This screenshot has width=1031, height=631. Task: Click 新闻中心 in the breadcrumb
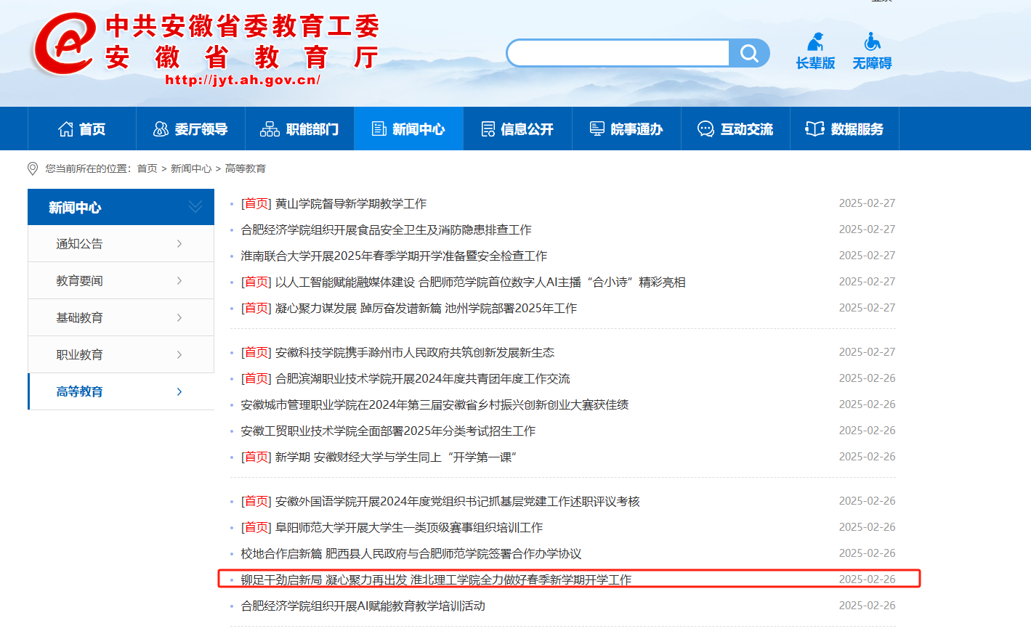click(x=191, y=168)
